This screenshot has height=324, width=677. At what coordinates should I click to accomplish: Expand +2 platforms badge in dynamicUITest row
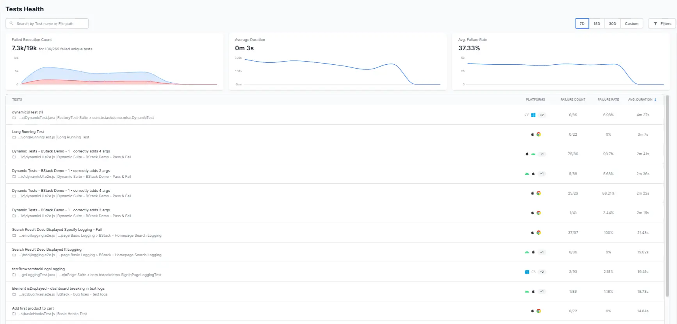pos(542,115)
